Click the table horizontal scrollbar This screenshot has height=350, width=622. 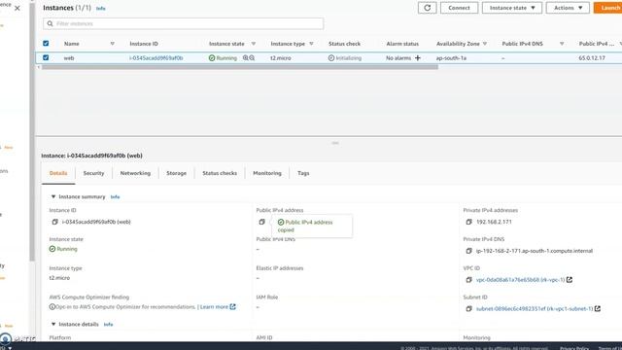pyautogui.click(x=240, y=67)
